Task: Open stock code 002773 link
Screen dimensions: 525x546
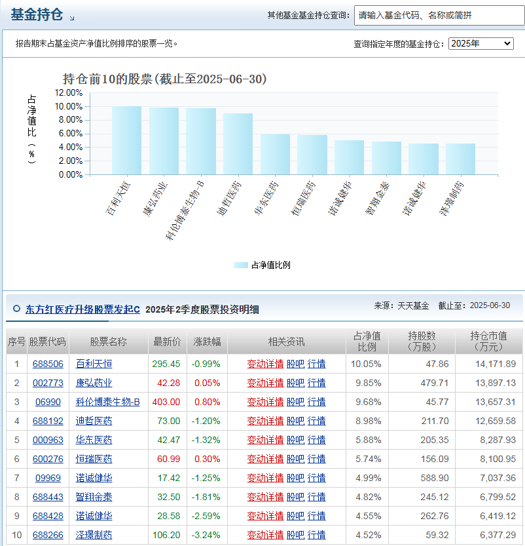Action: [48, 383]
